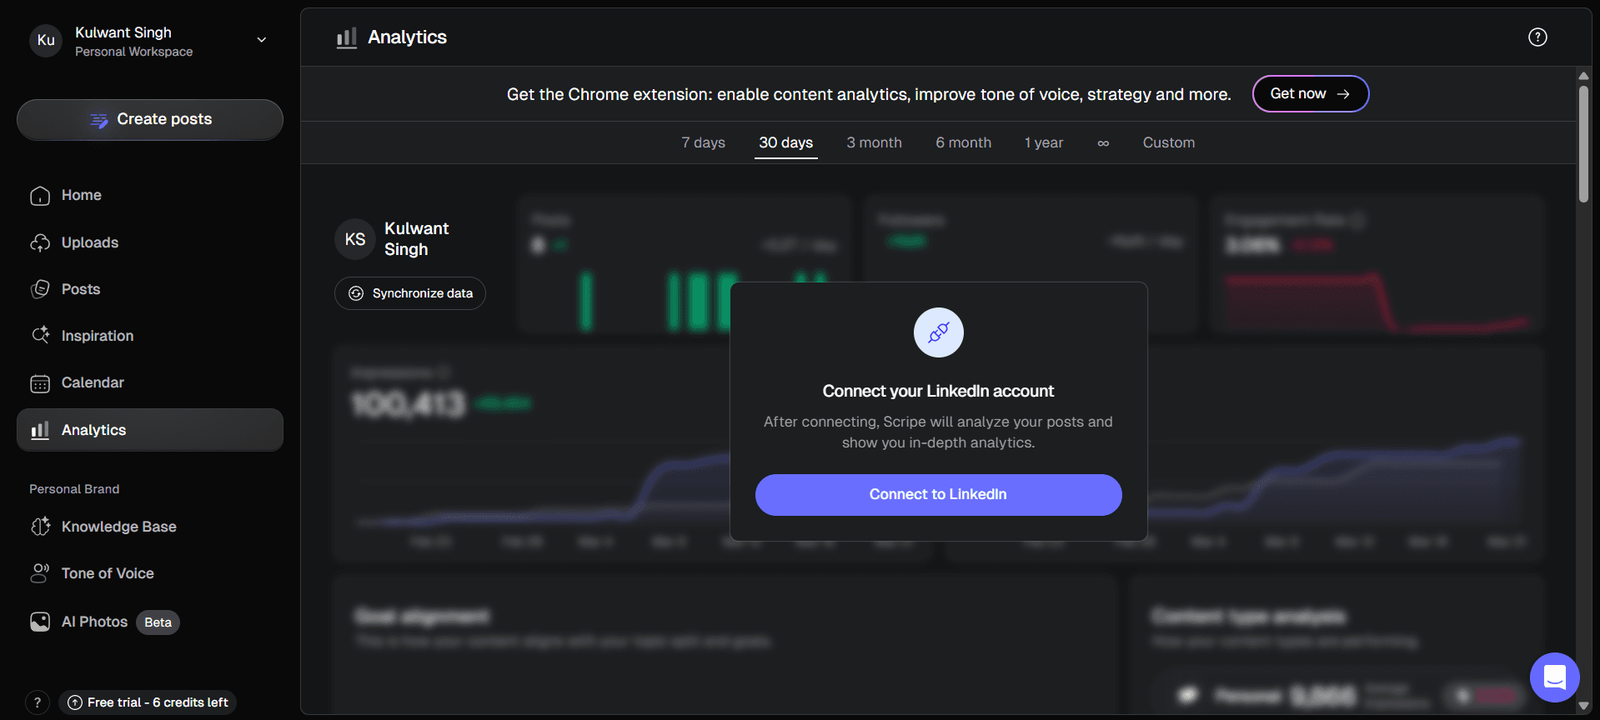Select the 1 year time range

tap(1043, 143)
